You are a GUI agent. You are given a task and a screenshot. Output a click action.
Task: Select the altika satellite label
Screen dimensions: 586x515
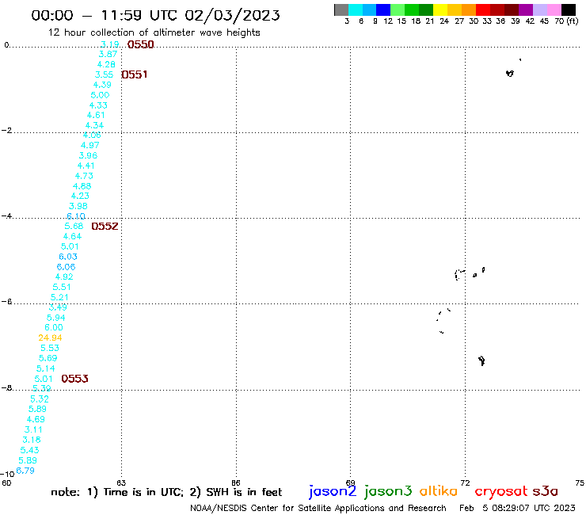click(x=438, y=491)
